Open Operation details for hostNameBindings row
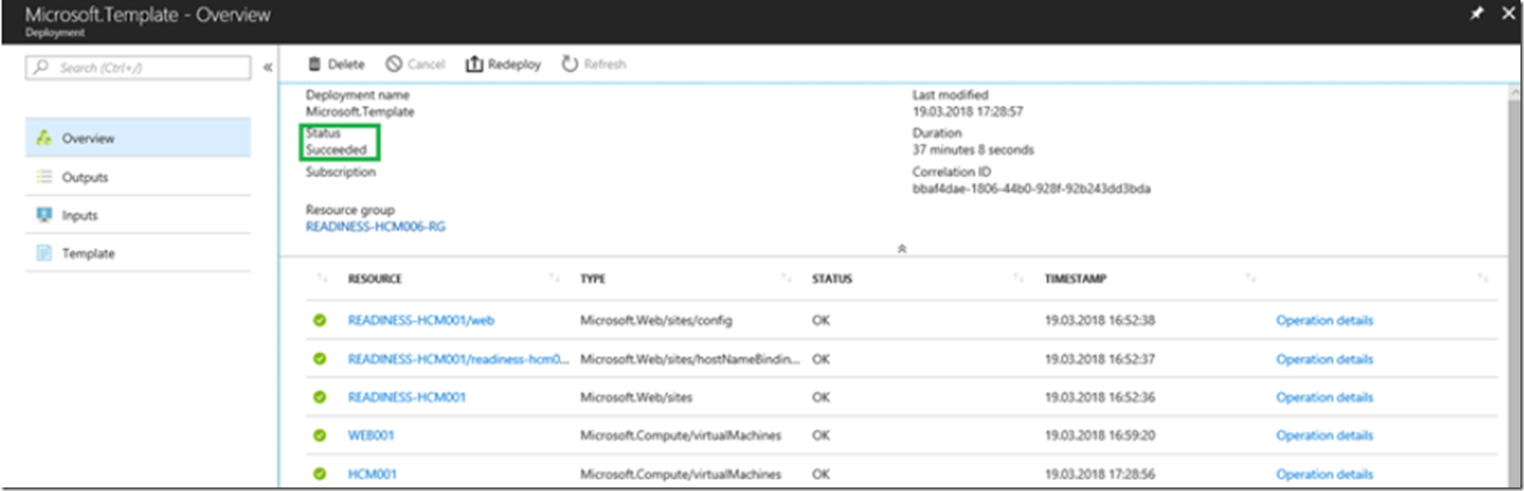Viewport: 1524px width, 491px height. pyautogui.click(x=1324, y=359)
